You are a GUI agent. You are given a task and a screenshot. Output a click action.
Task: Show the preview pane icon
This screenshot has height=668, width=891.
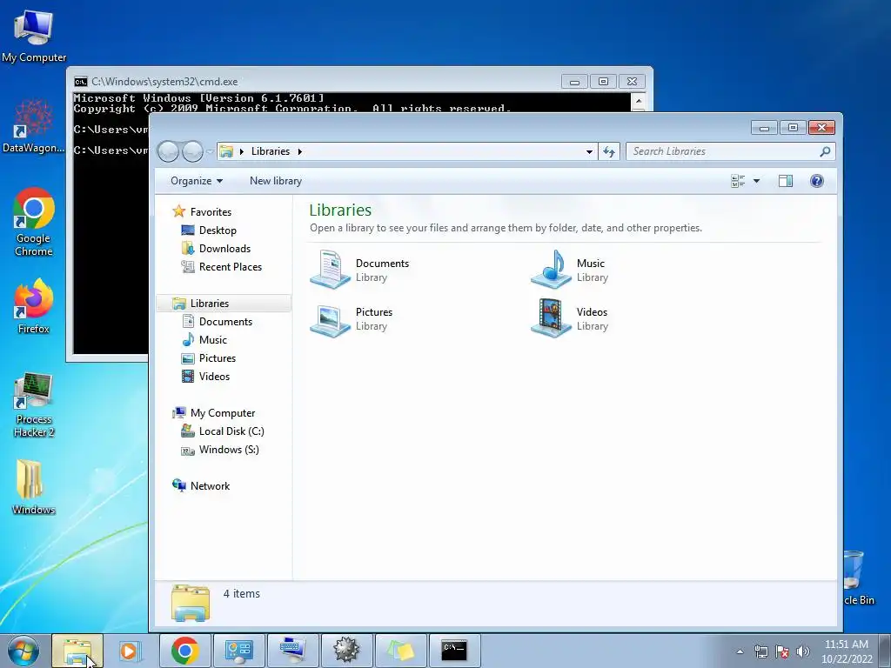pyautogui.click(x=786, y=181)
